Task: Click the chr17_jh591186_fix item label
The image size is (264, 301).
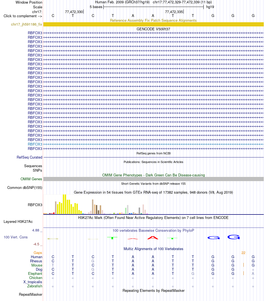Action: [26, 24]
